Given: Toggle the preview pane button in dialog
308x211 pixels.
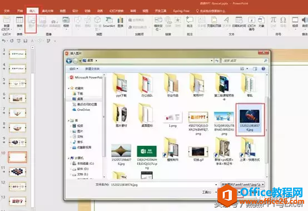Looking at the screenshot, I should click(x=255, y=68).
